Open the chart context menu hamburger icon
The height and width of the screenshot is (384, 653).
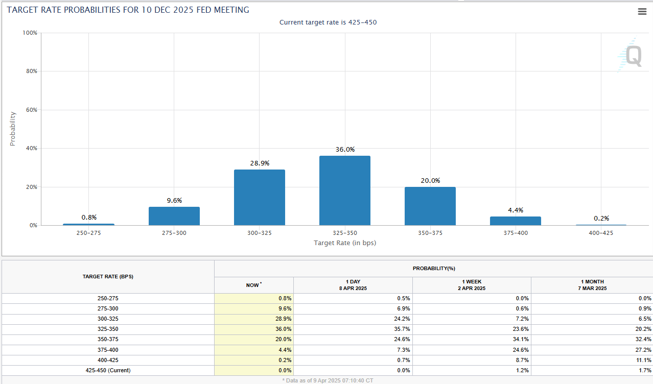(x=642, y=12)
